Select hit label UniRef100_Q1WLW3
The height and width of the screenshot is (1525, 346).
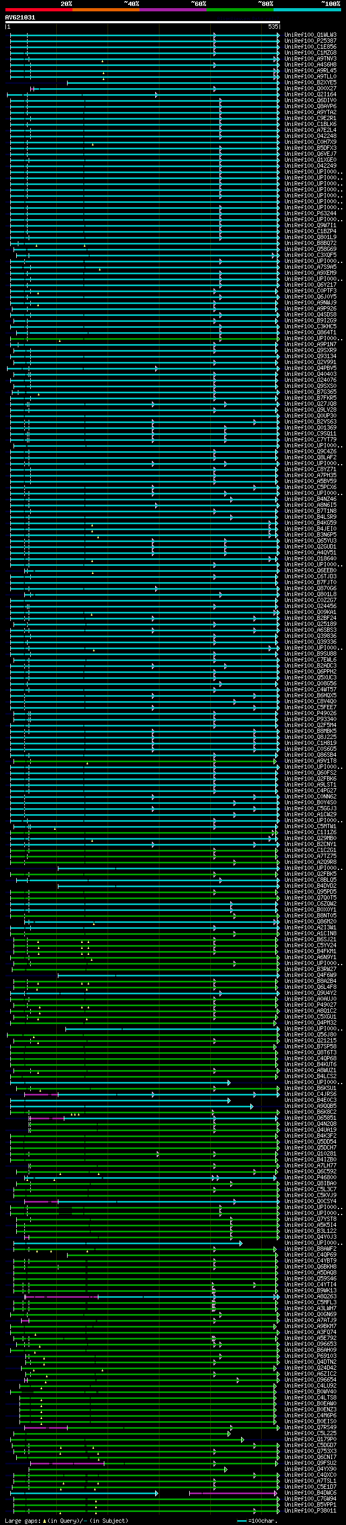(310, 35)
